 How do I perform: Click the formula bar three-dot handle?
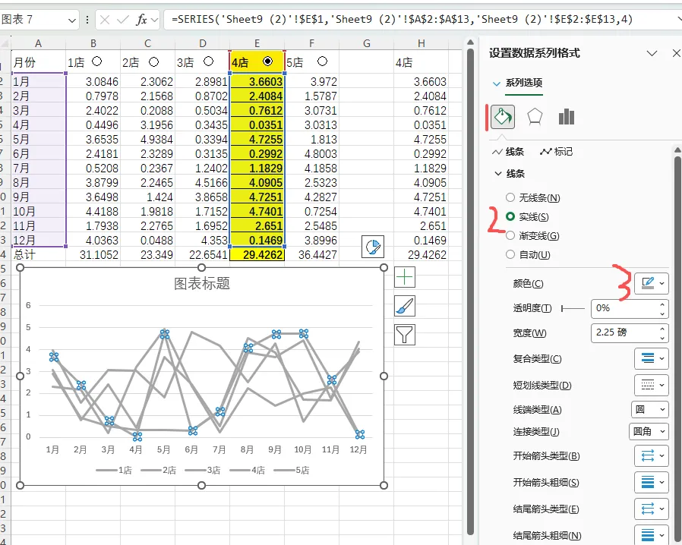click(x=87, y=20)
